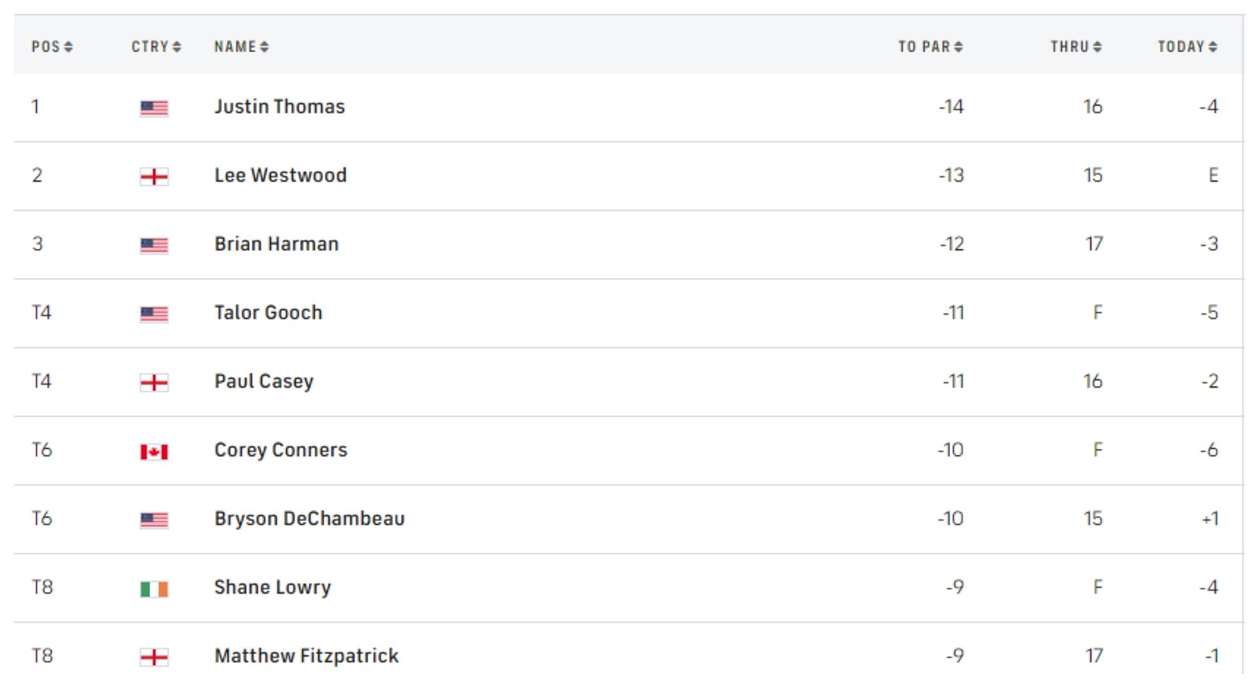
Task: Select Matthew Fitzpatrick's name
Action: pos(306,656)
